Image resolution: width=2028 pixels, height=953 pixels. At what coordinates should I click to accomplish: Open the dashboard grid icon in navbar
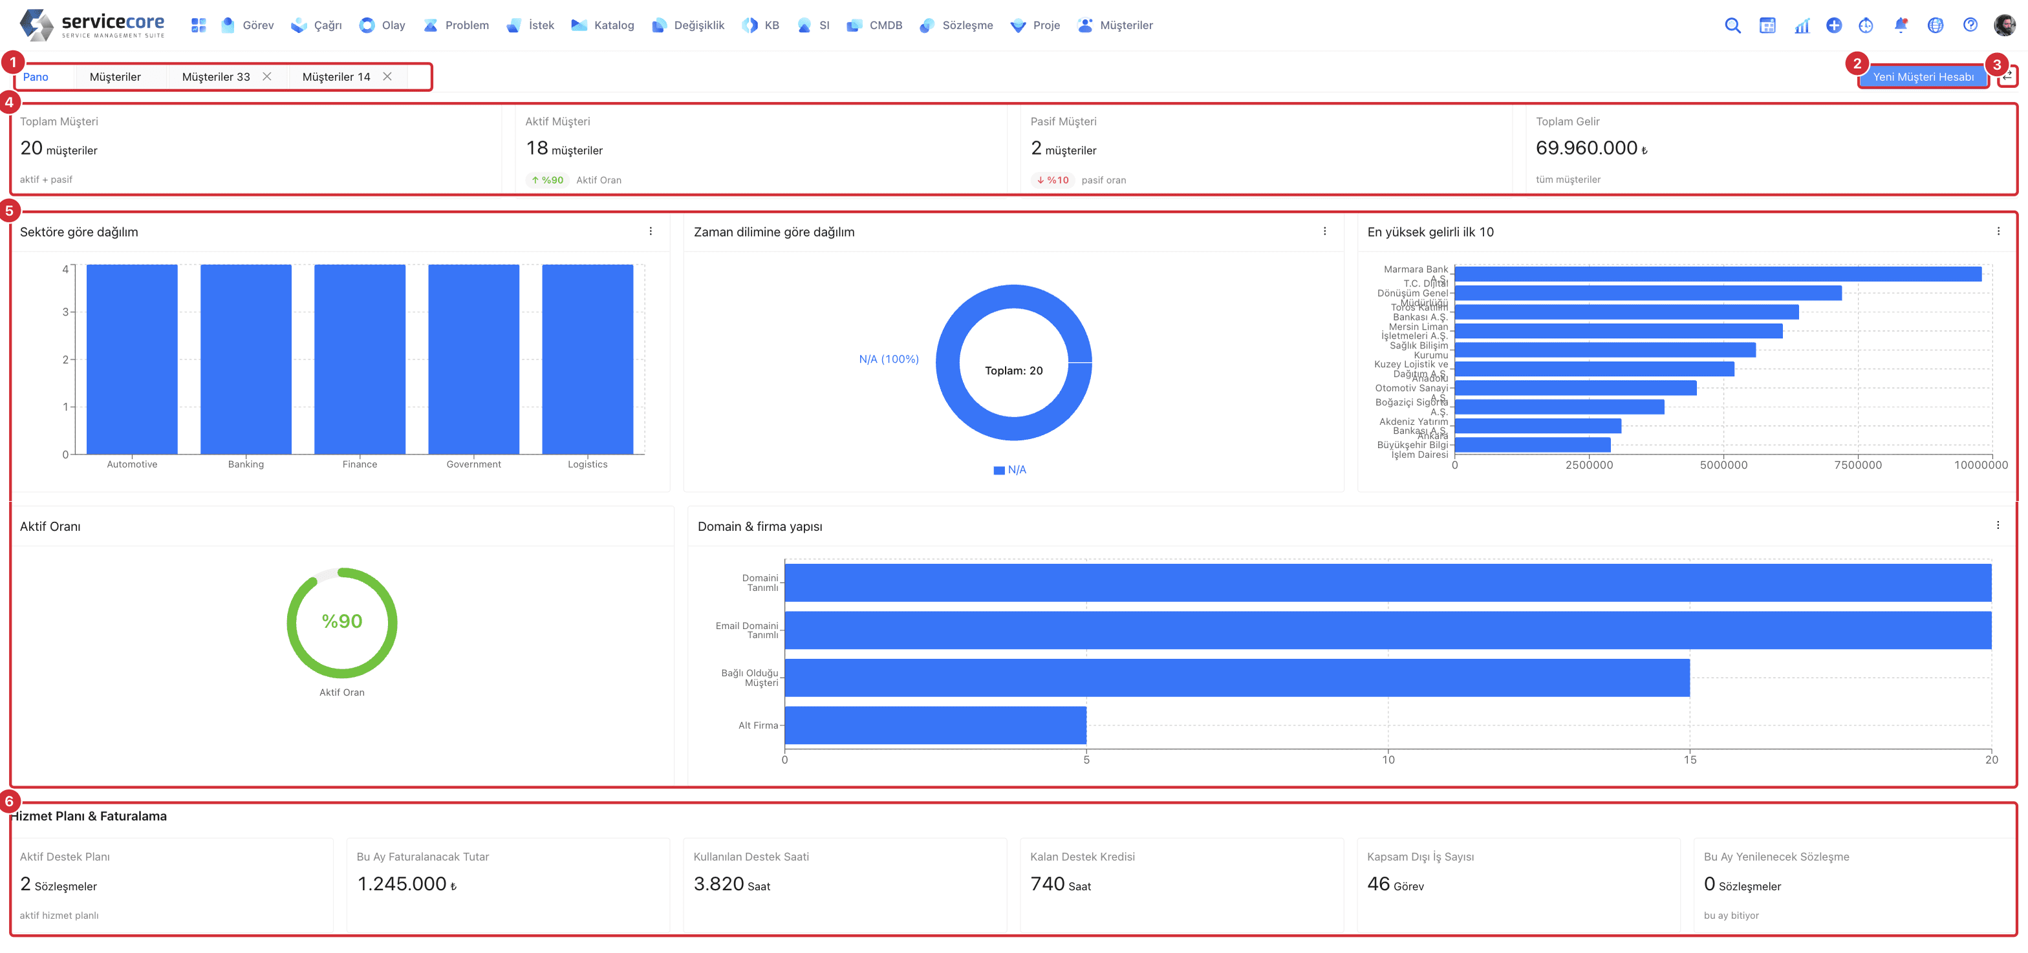[199, 25]
